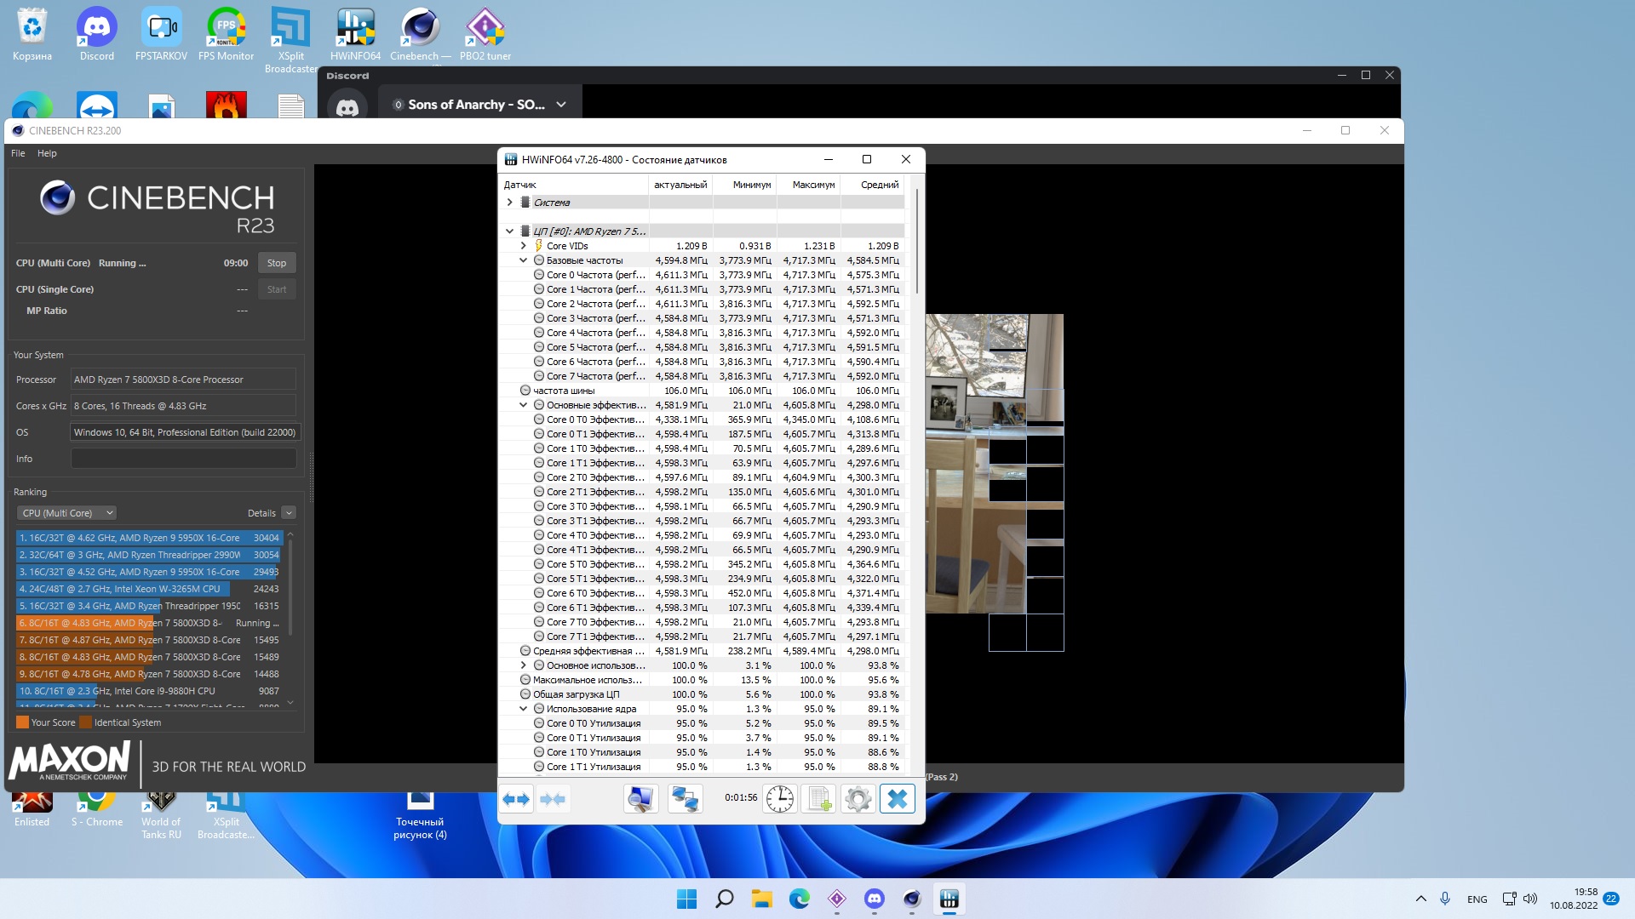Toggle the ranking Details dropdown arrow

tap(289, 513)
